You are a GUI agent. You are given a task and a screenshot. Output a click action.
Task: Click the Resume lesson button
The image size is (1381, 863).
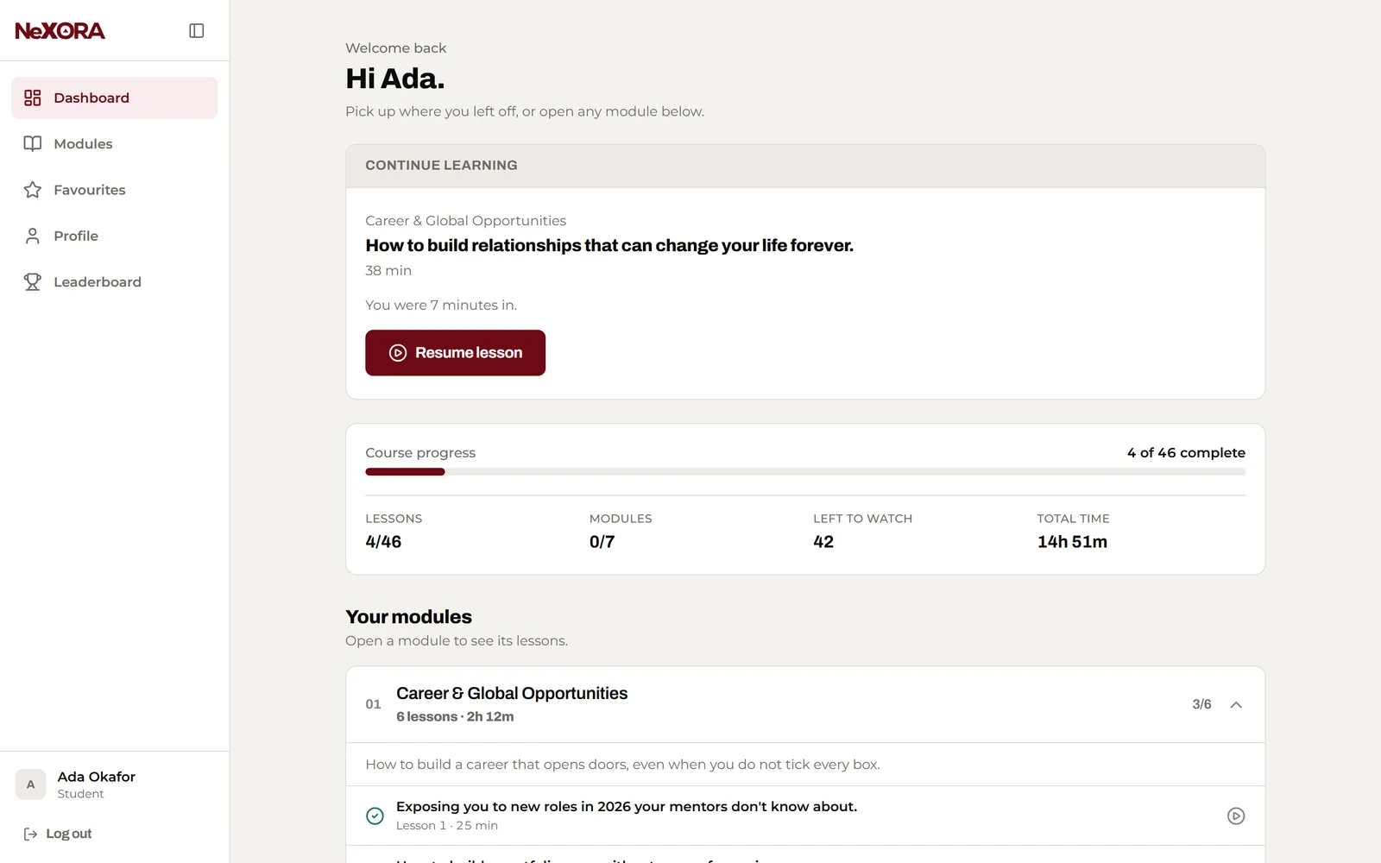coord(455,353)
